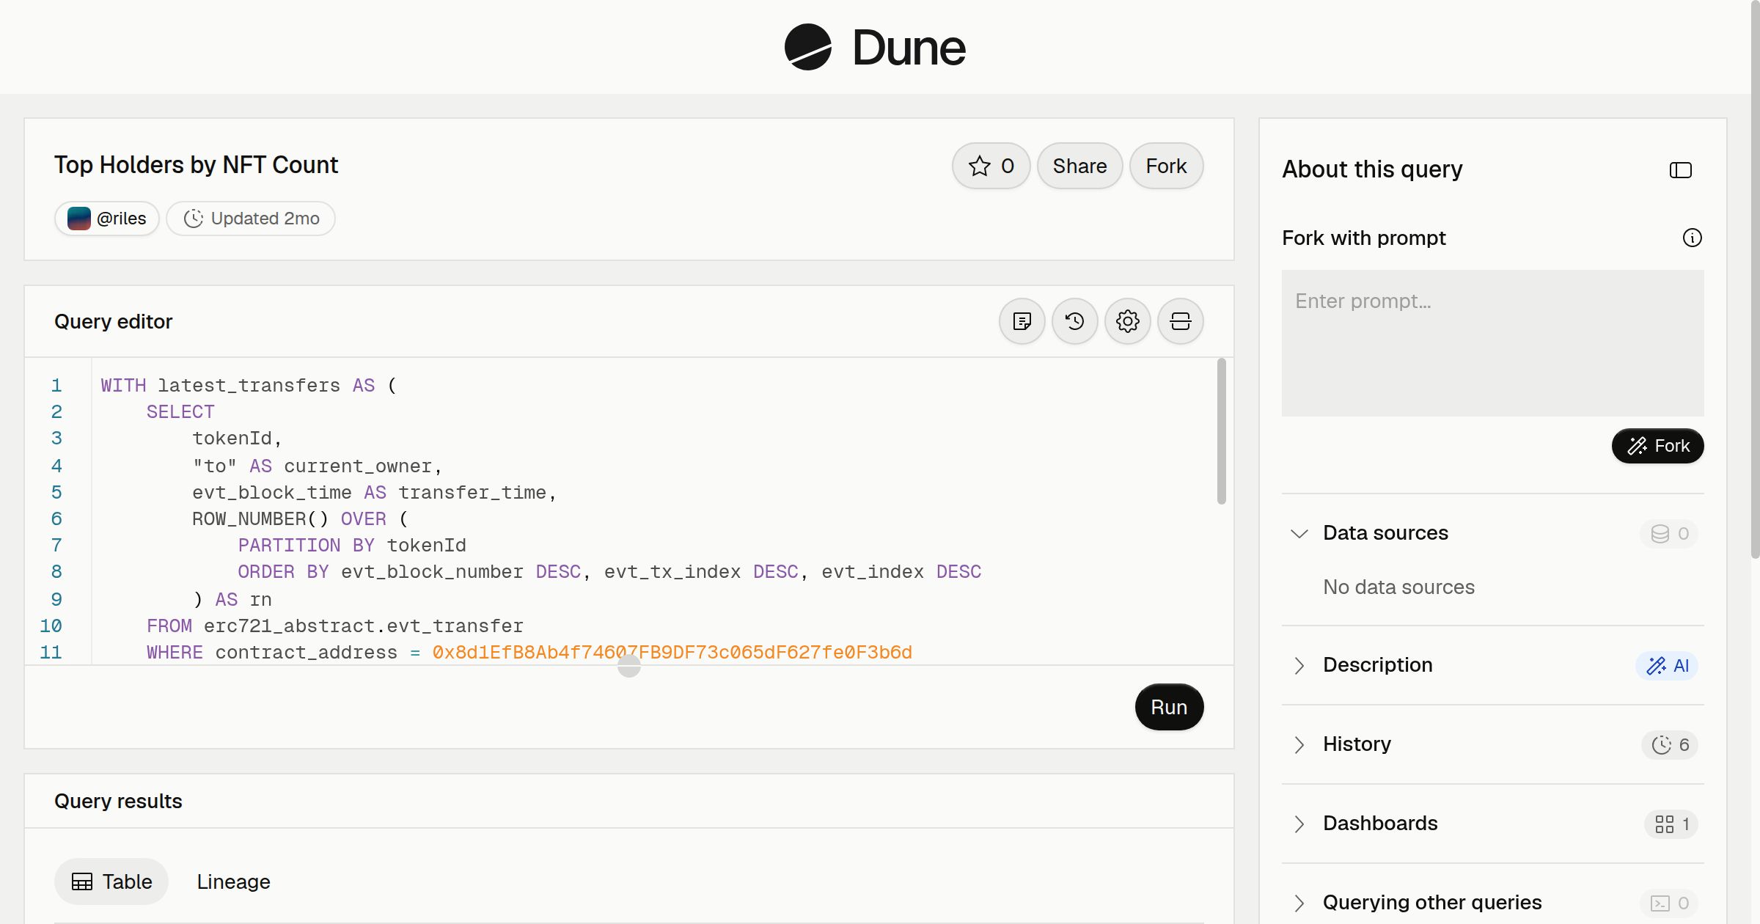Viewport: 1760px width, 924px height.
Task: Click the Dashboards count badge showing 1
Action: [1671, 824]
